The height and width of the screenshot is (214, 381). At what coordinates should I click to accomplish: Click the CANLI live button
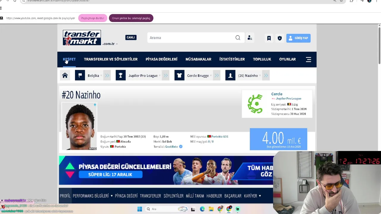[131, 37]
